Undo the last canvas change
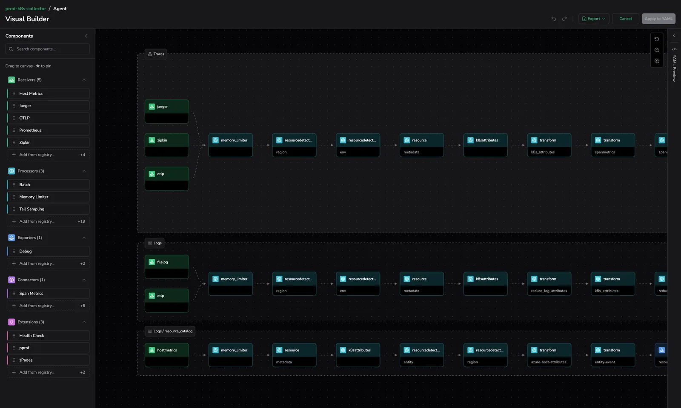The image size is (681, 408). coord(554,19)
